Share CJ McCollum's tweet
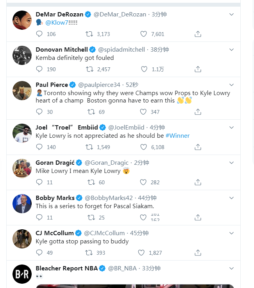The image size is (254, 288). [x=198, y=253]
